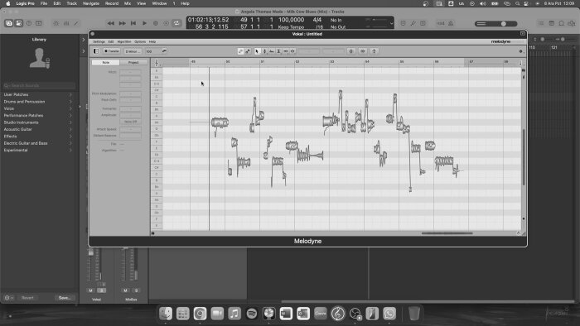Viewport: 580px width, 326px height.
Task: Open the Melodyne Help menu
Action: 152,41
